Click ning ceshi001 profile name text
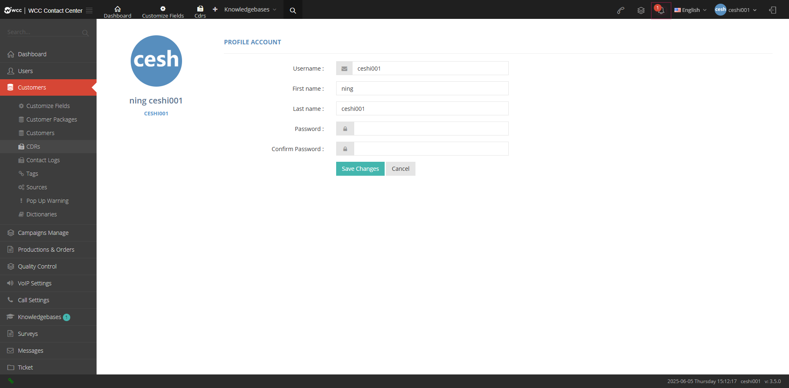Image resolution: width=789 pixels, height=388 pixels. 156,101
